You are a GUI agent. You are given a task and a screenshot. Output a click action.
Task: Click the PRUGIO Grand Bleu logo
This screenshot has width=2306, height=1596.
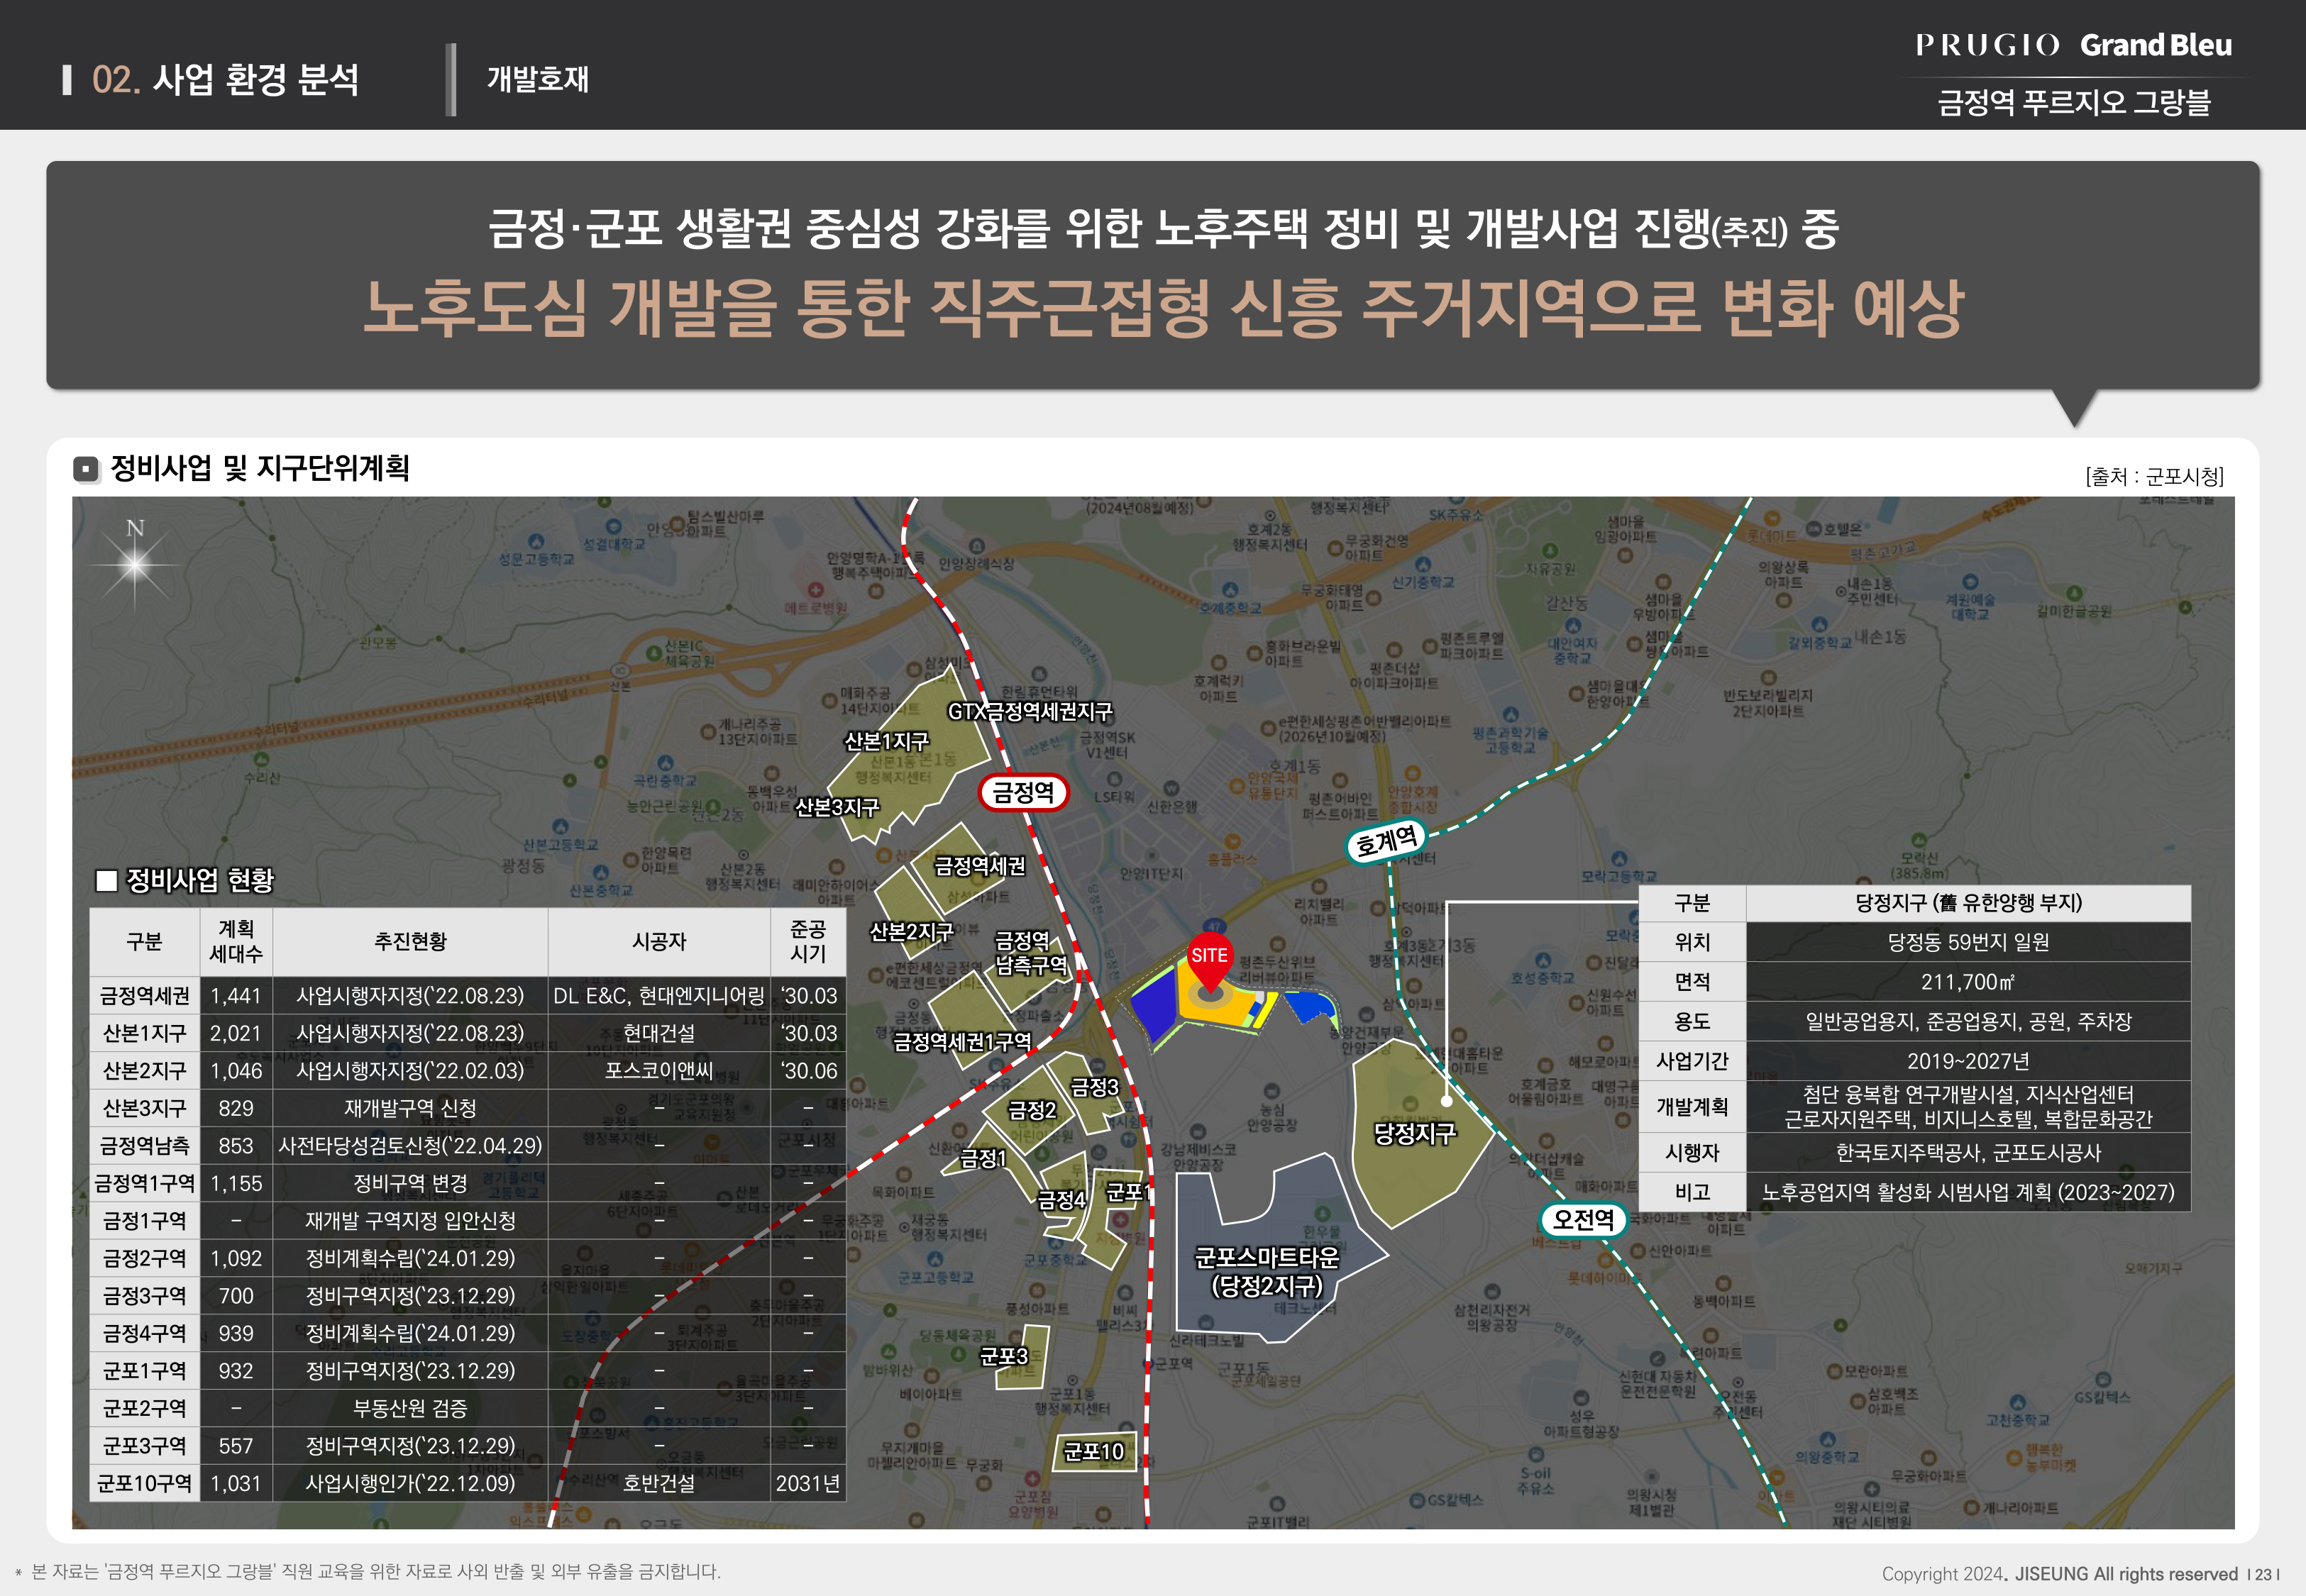tap(2073, 45)
